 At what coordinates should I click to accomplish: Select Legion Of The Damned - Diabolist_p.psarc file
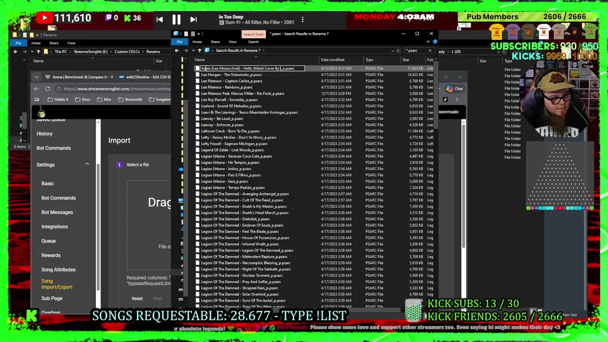[x=235, y=219]
